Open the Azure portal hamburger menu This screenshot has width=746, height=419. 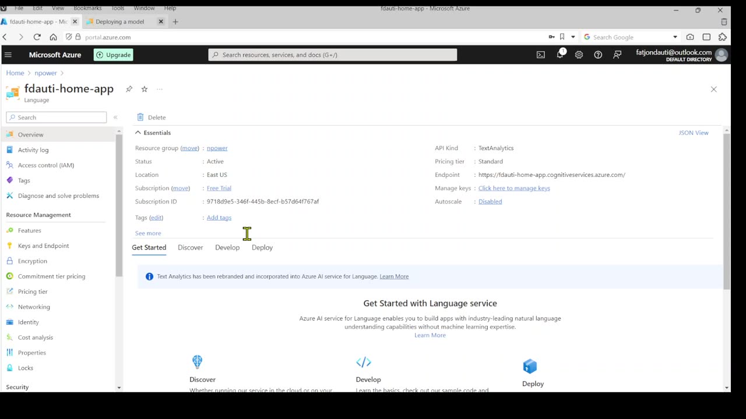click(8, 55)
